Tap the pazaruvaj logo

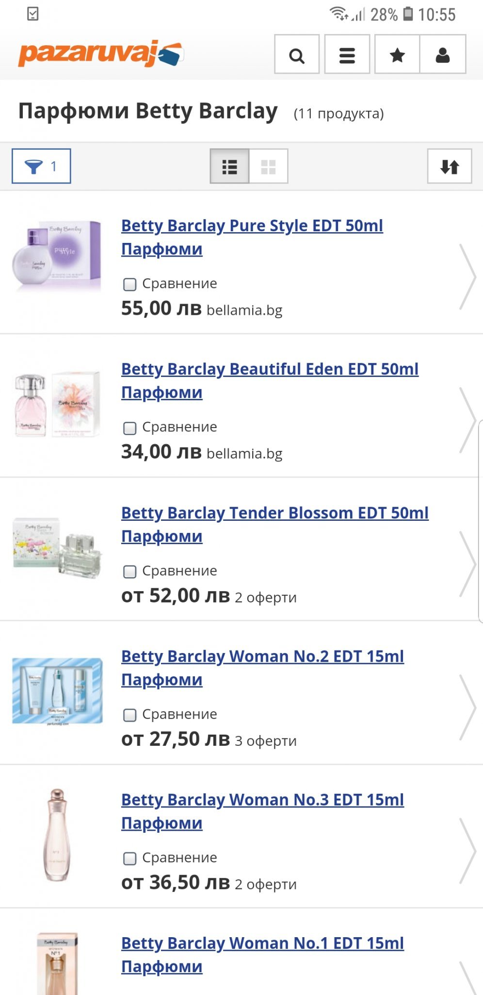pos(100,53)
